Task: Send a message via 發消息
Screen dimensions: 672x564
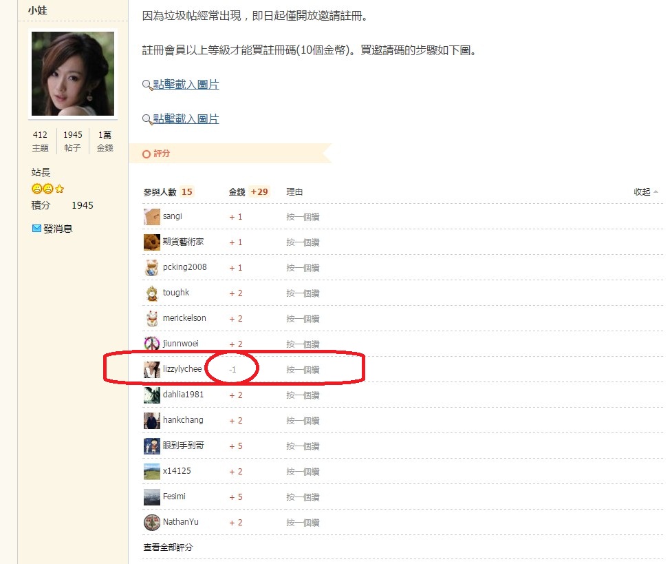Action: (x=58, y=229)
